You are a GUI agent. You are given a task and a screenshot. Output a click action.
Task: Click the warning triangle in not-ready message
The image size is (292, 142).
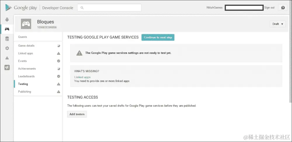79,53
